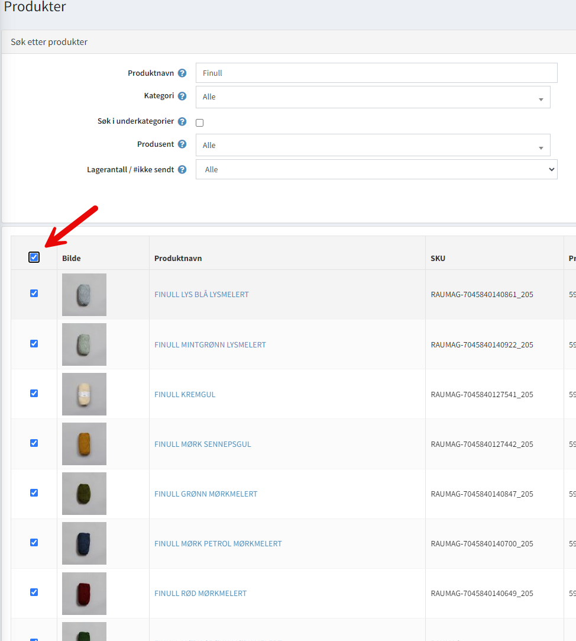Open the FINULL GRØNN MØRKMELERT product link

coord(206,494)
